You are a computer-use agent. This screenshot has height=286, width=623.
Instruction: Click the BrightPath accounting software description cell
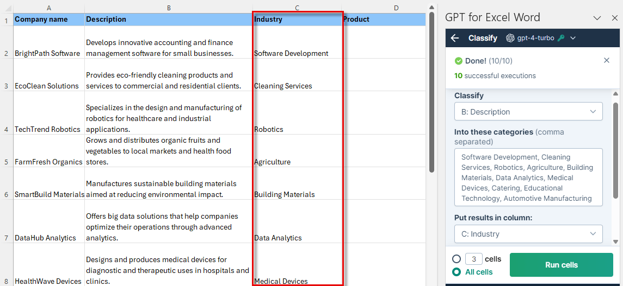coord(169,42)
